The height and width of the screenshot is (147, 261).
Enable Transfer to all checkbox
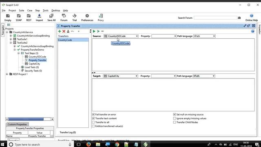(93, 122)
